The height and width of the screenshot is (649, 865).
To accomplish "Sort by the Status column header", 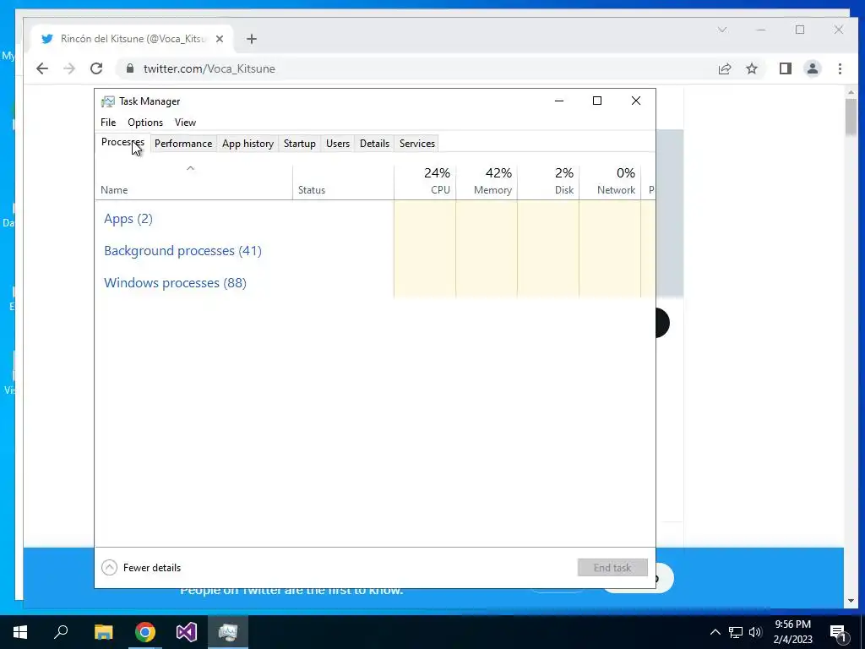I will pos(343,183).
